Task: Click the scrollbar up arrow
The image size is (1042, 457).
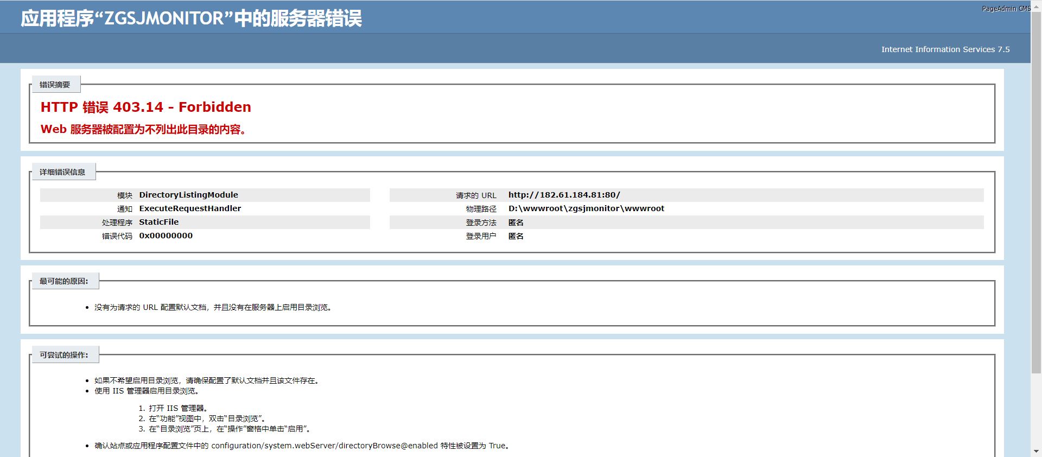Action: tap(1036, 4)
